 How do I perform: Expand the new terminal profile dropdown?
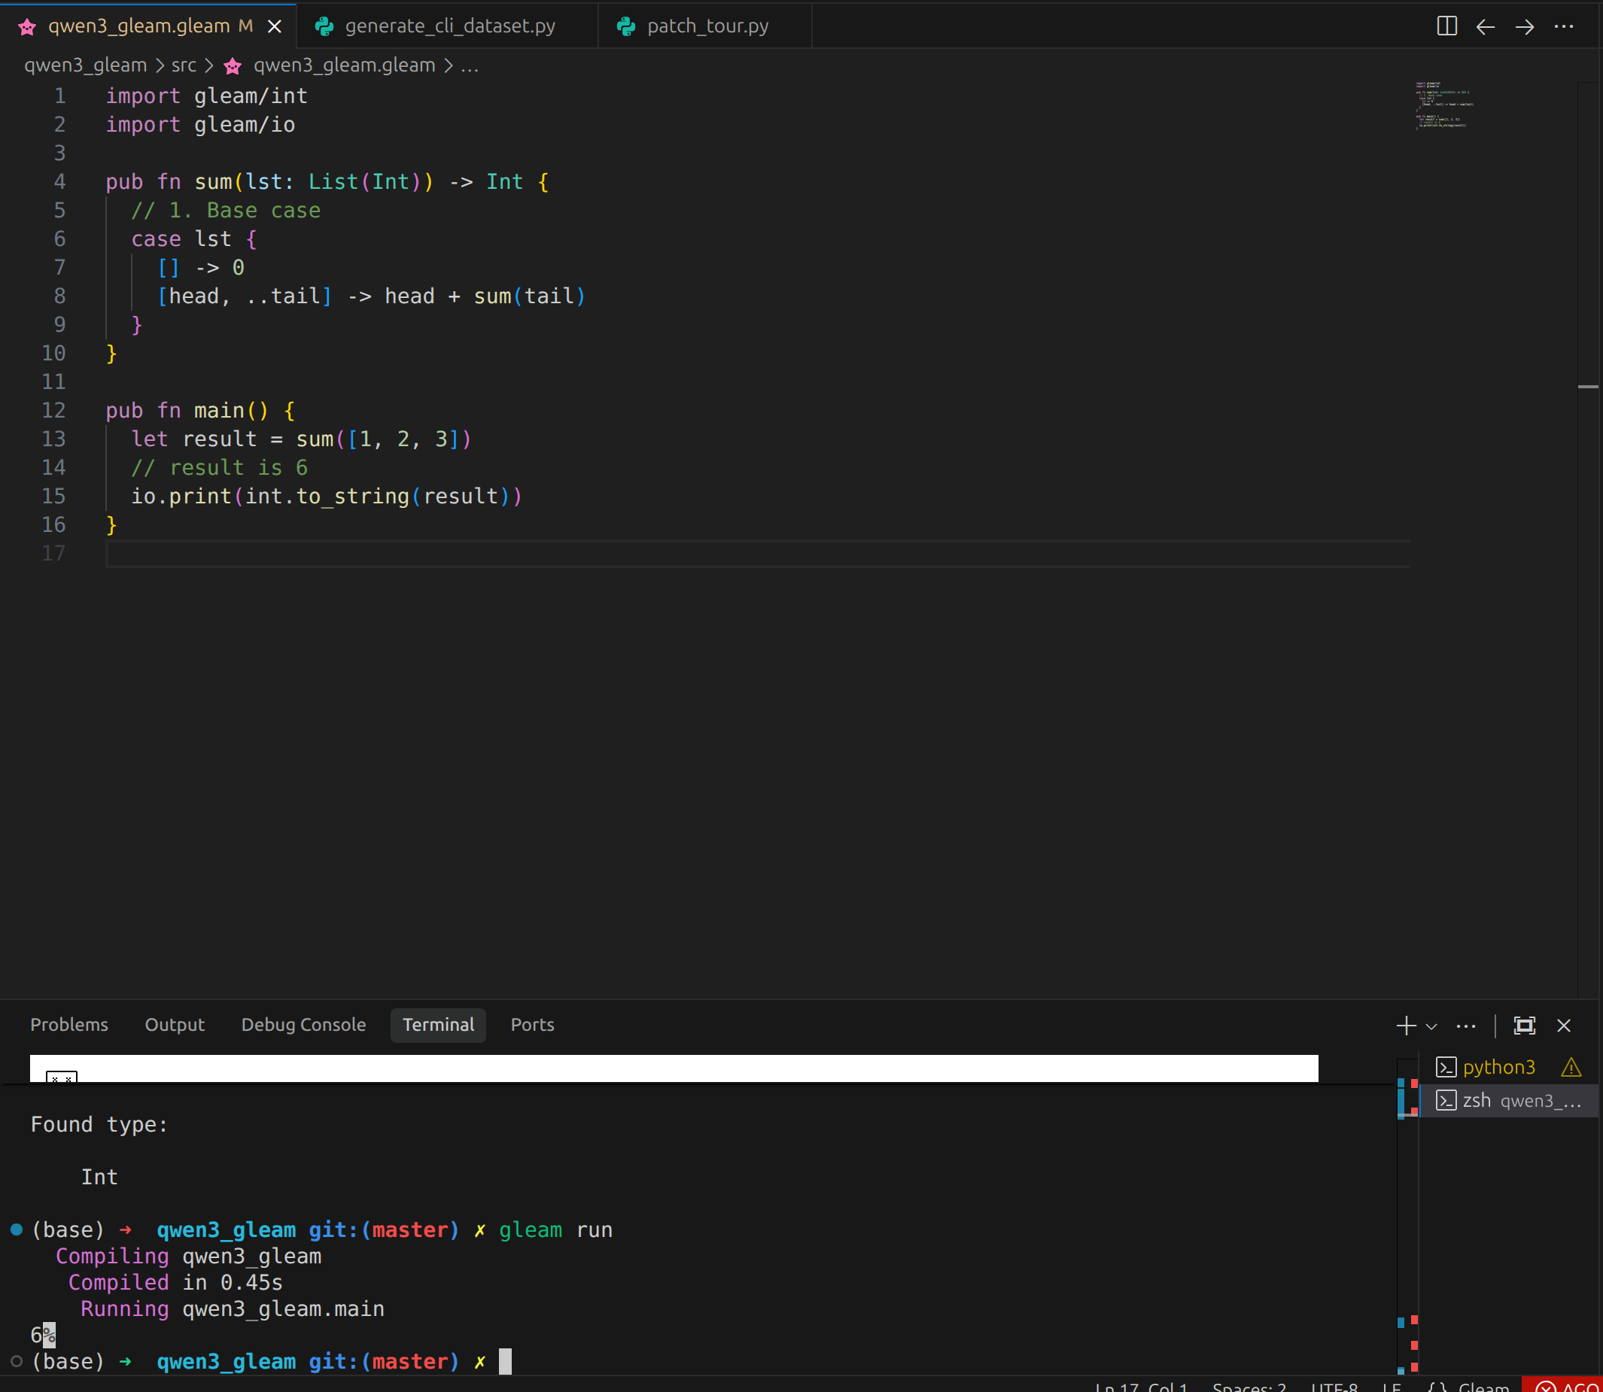(1431, 1026)
